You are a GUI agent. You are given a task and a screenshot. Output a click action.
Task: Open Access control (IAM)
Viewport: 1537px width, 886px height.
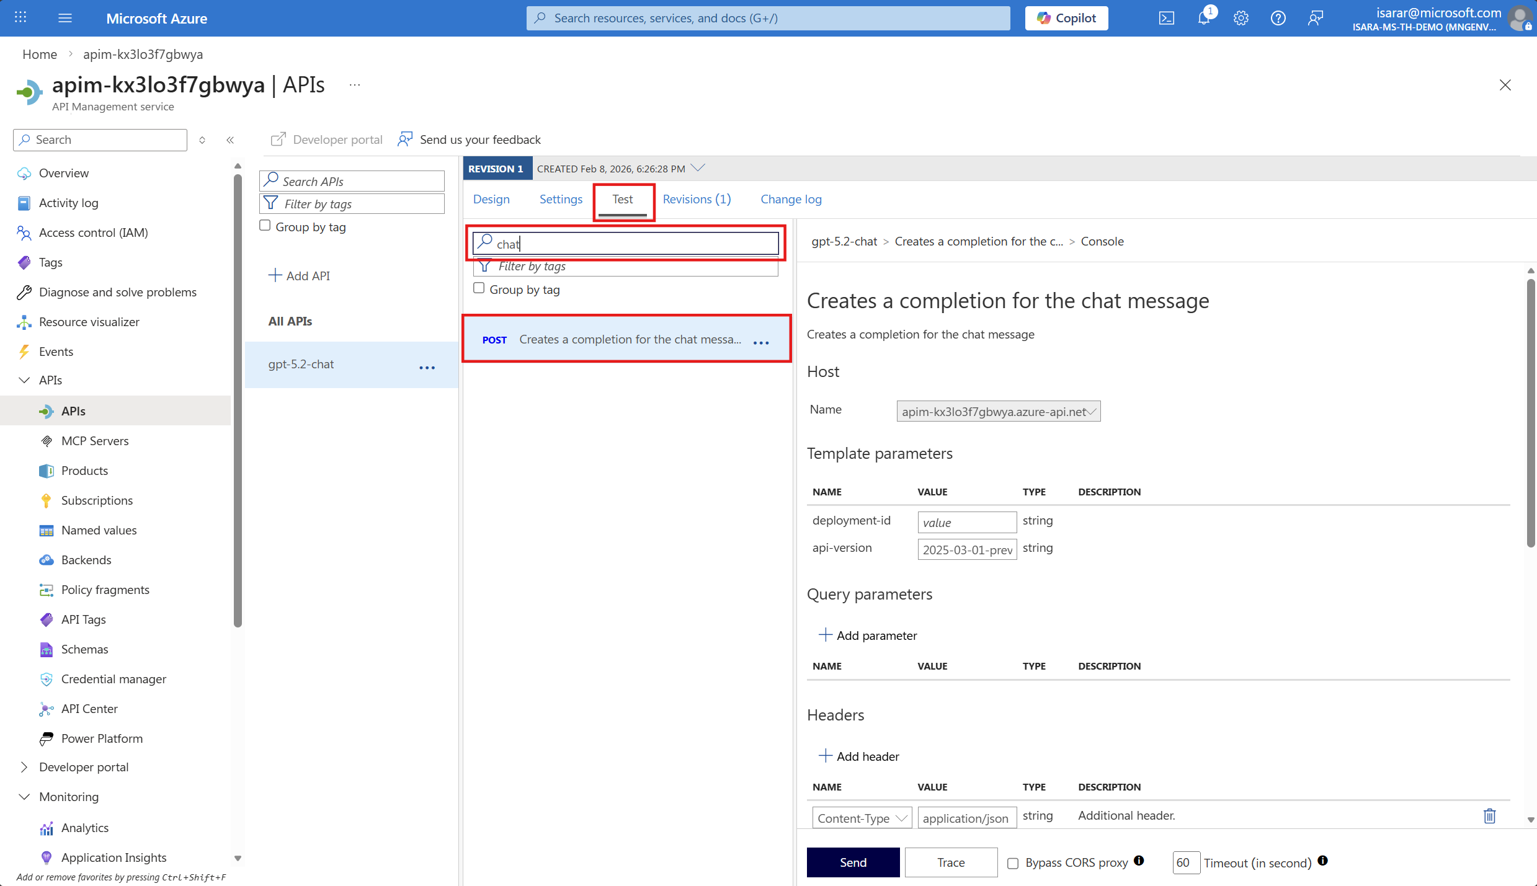click(x=93, y=233)
